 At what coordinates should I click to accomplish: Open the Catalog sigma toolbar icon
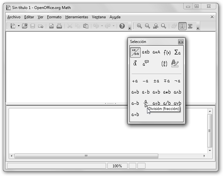tap(190, 26)
